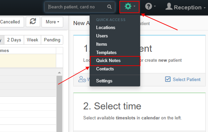Image resolution: width=208 pixels, height=132 pixels.
Task: Click the patient waiting clock icon
Action: (x=82, y=79)
